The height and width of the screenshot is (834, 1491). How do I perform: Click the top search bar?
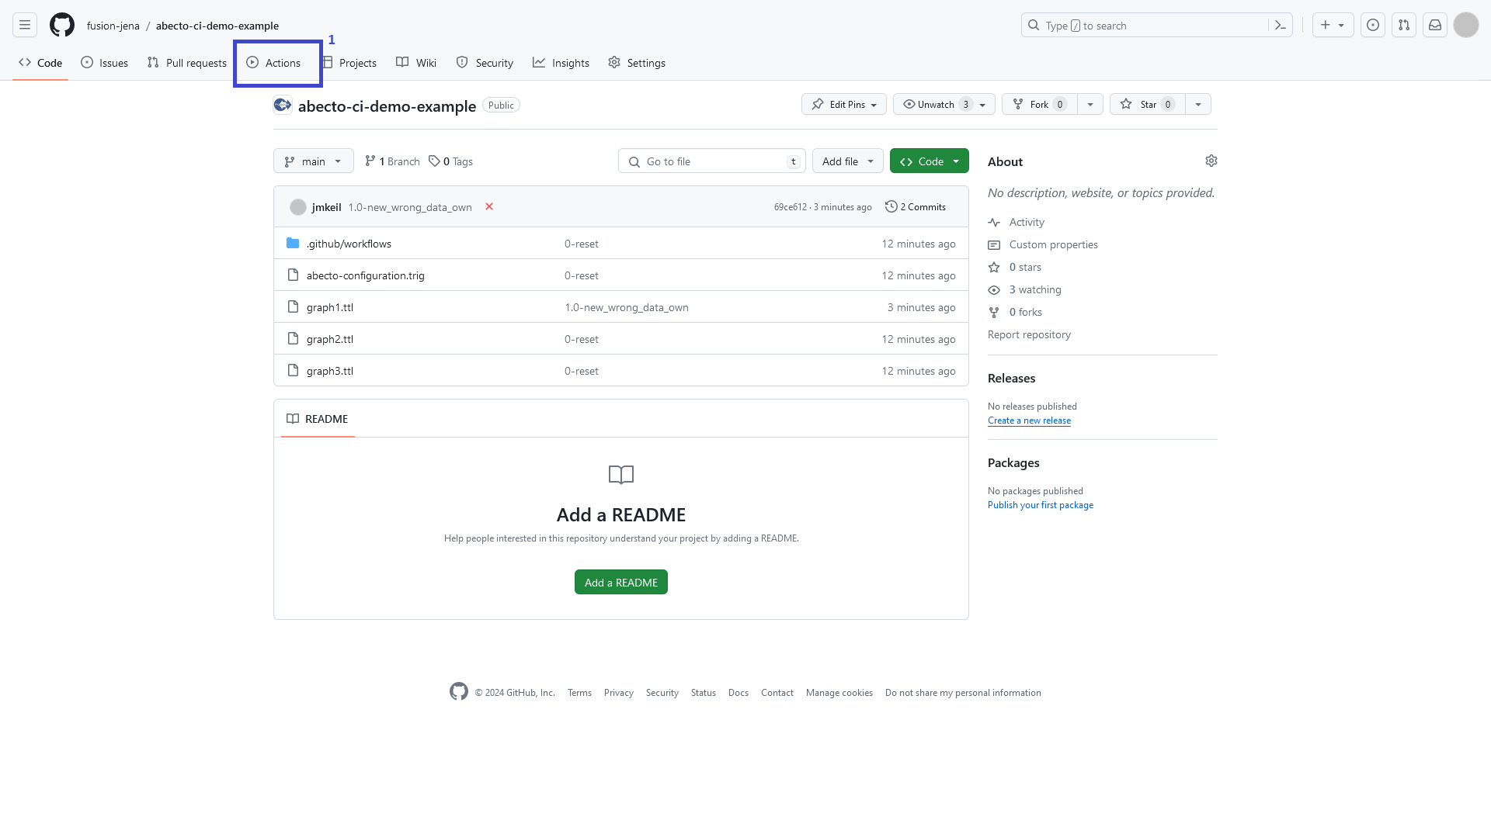coord(1157,26)
